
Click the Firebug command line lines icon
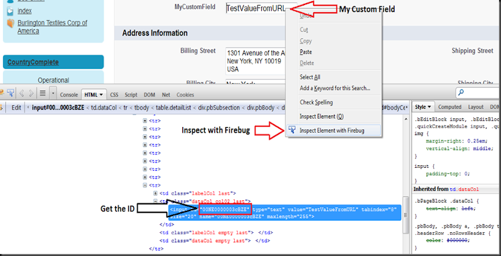(42, 93)
